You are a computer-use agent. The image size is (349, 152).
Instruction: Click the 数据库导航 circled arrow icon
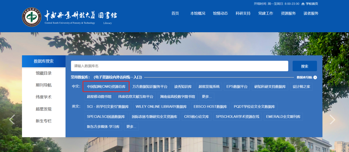click(315, 77)
